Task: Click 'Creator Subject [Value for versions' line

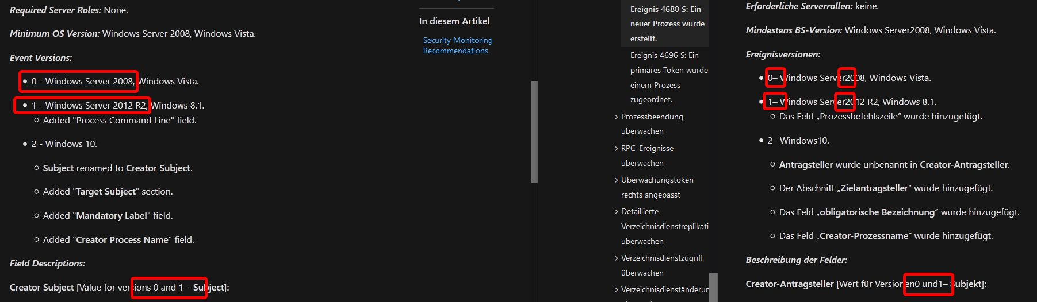Action: 120,288
